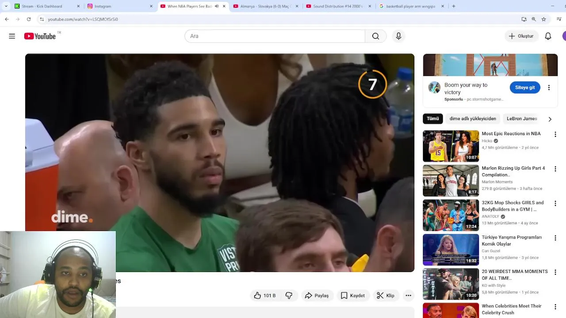Dislike the video with thumbs down
566x318 pixels.
click(x=289, y=295)
